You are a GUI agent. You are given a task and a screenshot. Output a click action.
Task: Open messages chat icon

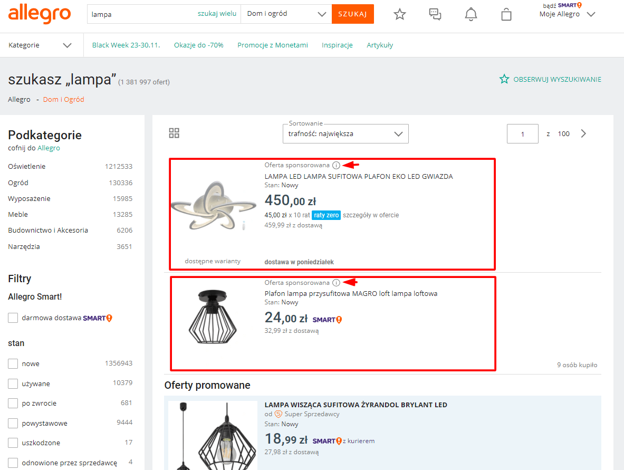tap(435, 14)
